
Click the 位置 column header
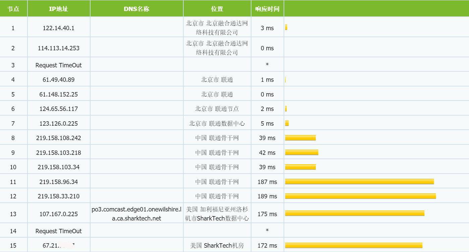pyautogui.click(x=217, y=9)
